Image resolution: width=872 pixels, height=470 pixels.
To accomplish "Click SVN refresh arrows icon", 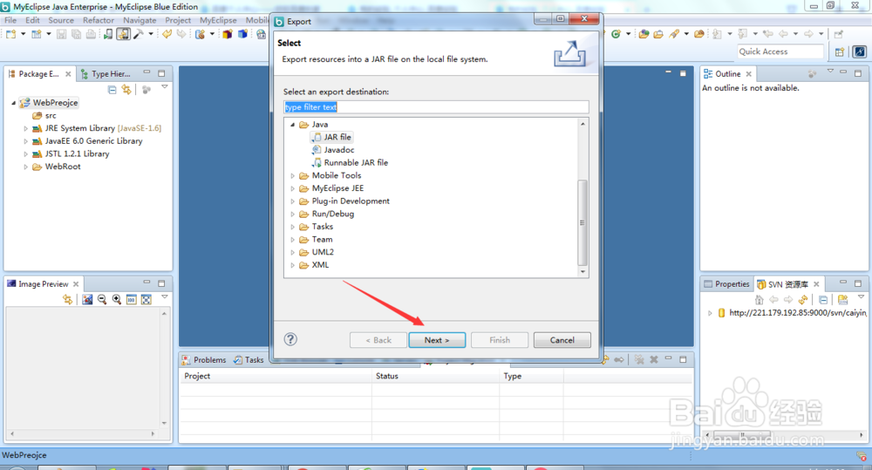I will (802, 300).
